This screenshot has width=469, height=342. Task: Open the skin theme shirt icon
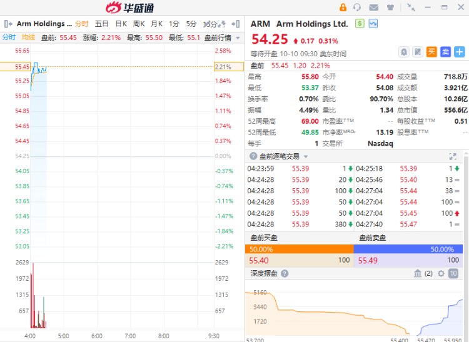coord(390,8)
